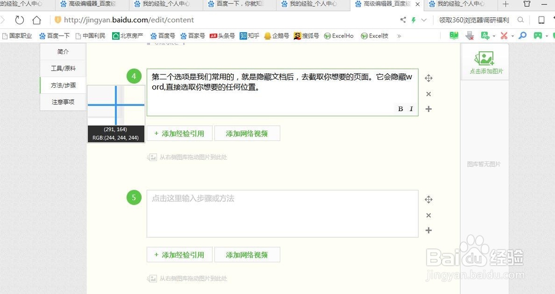555x294 pixels.
Task: Click step 5's 添加网络视频 button
Action: click(247, 255)
